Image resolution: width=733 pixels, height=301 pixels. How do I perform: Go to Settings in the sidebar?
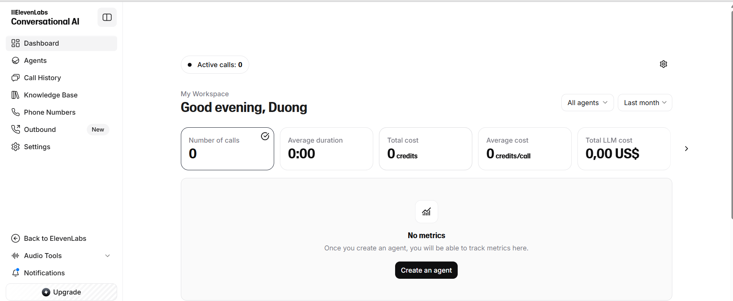click(37, 147)
